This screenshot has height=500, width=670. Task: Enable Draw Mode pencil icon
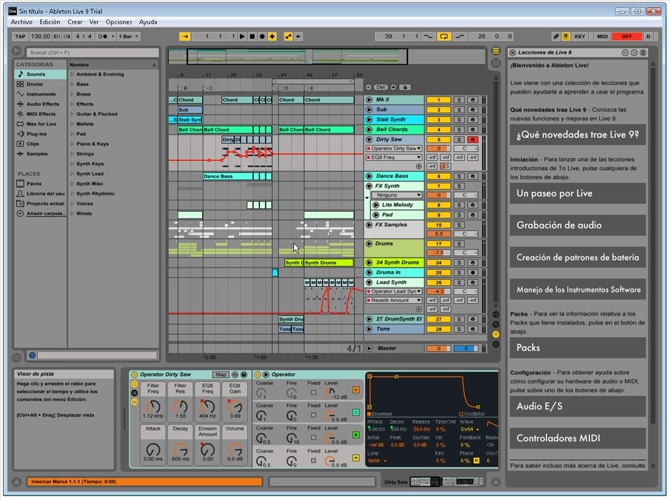pyautogui.click(x=556, y=37)
